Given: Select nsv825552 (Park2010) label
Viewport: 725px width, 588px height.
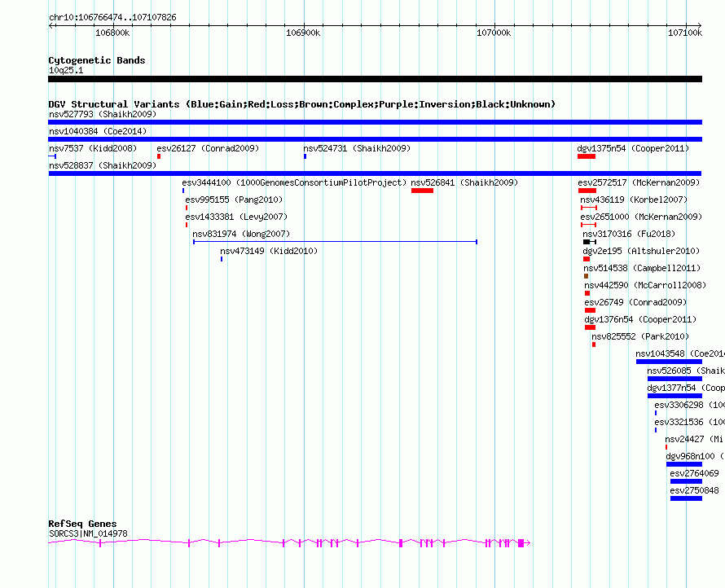Looking at the screenshot, I should [640, 336].
